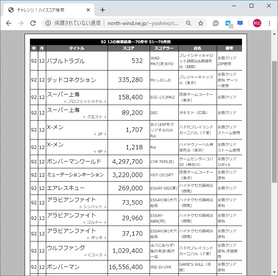
Task: Open the B! Hatena bookmark extension
Action: [x=229, y=24]
